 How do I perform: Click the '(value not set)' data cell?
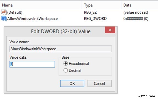coord(136,12)
